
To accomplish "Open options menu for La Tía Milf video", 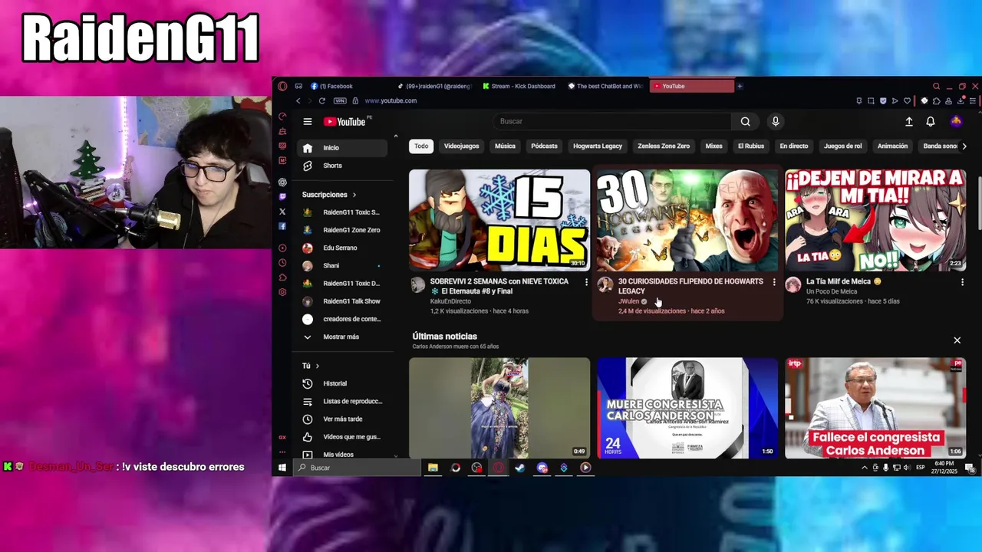I will coord(962,282).
